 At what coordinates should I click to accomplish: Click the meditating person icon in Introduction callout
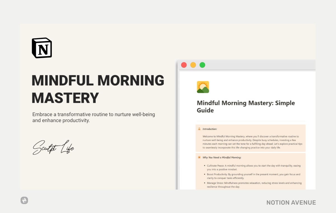click(200, 129)
